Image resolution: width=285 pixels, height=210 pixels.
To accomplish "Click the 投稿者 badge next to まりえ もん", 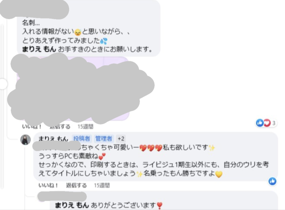I will 82,139.
